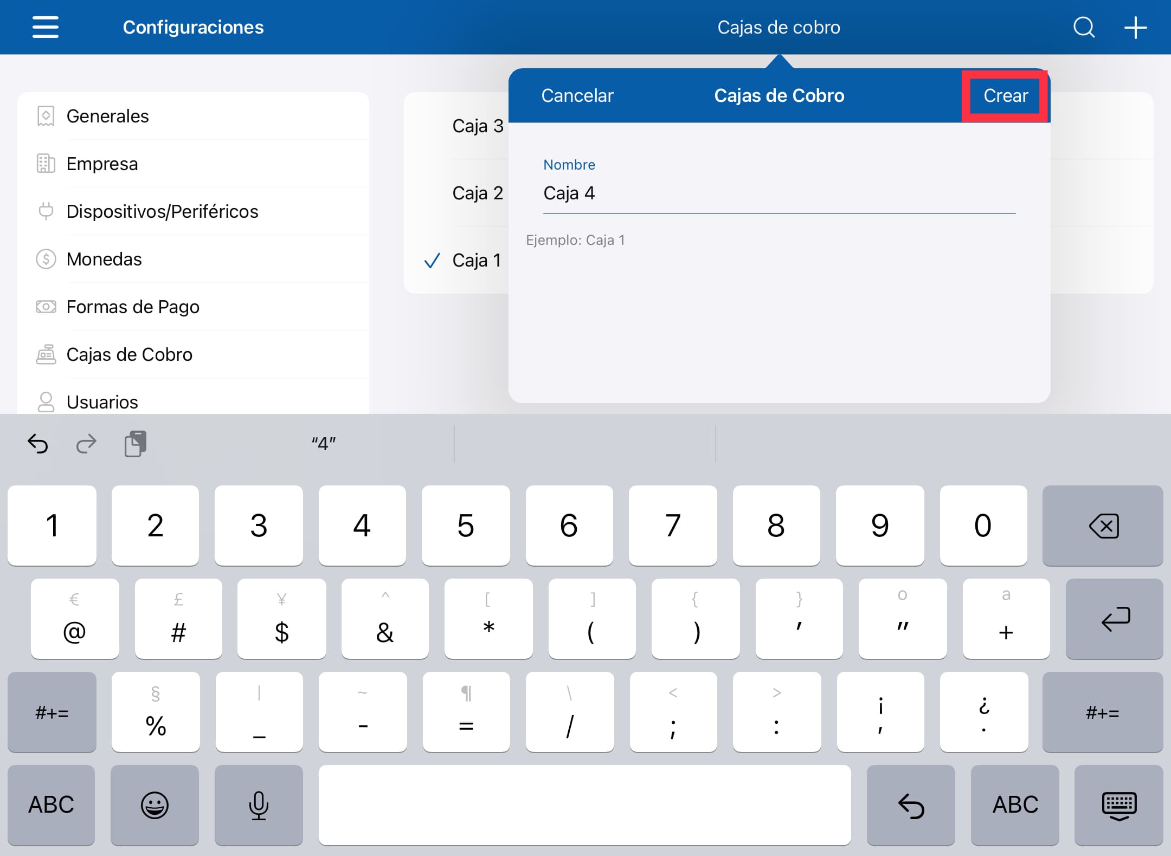Screen dimensions: 1171x856
Task: Tap the plus icon to add caja
Action: tap(1135, 27)
